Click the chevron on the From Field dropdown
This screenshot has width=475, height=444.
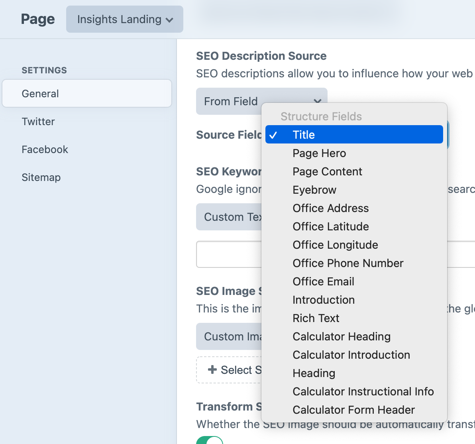(317, 102)
